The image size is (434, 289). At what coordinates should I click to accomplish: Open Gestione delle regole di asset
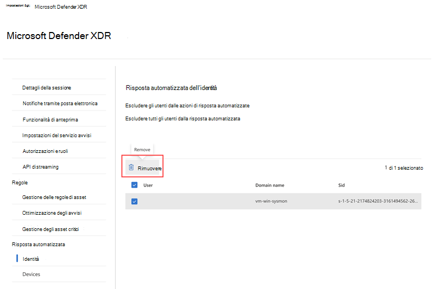[x=54, y=197]
